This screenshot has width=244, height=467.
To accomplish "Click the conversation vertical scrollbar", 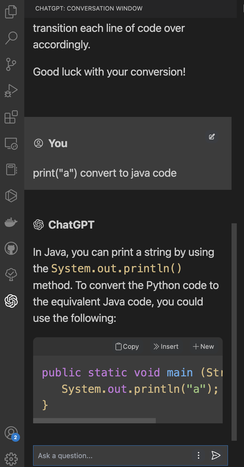I will (x=234, y=332).
